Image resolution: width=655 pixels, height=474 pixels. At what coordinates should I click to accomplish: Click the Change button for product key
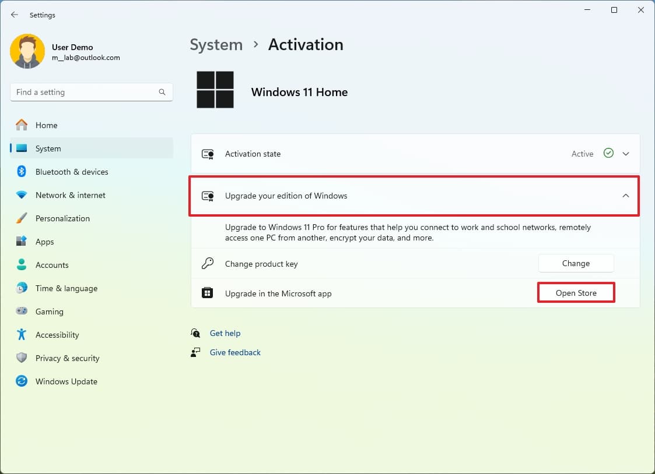[576, 263]
